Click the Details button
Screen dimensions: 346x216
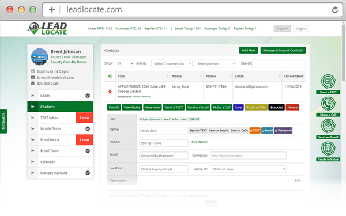[114, 107]
